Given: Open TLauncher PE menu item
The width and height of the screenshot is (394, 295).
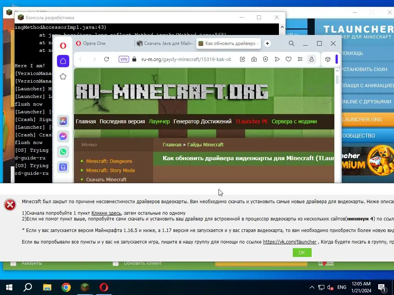Looking at the screenshot, I should click(252, 121).
